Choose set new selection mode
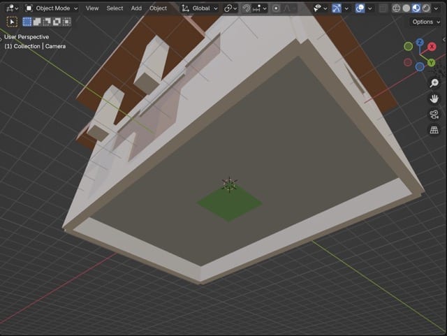 [x=27, y=22]
